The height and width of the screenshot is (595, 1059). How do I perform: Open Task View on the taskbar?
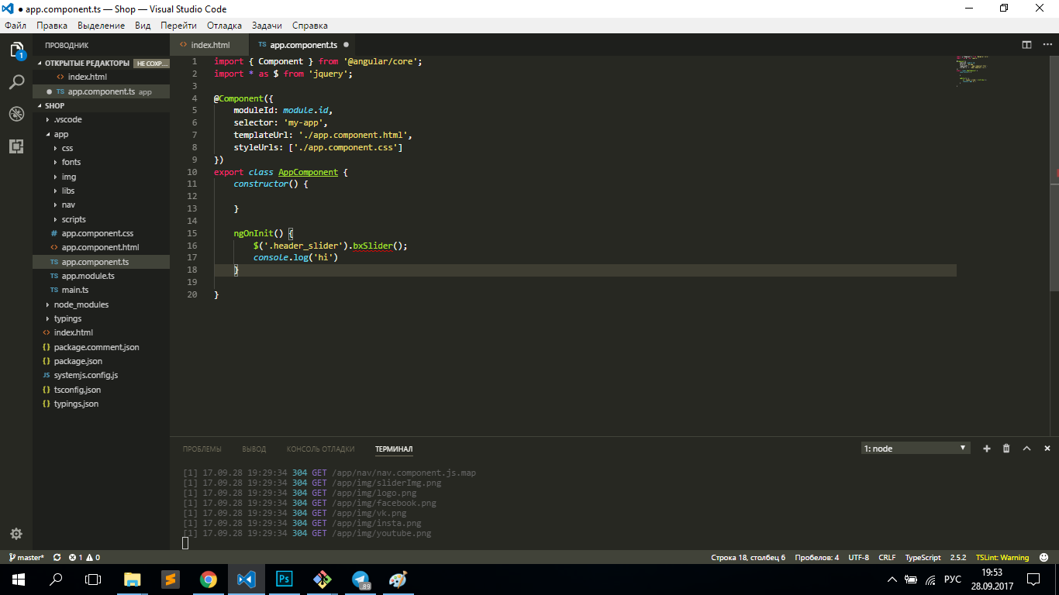(93, 580)
